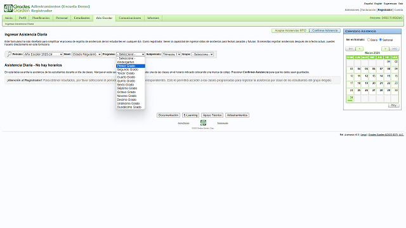The width and height of the screenshot is (406, 228).
Task: Click the Sugerencias link
Action: point(390,4)
